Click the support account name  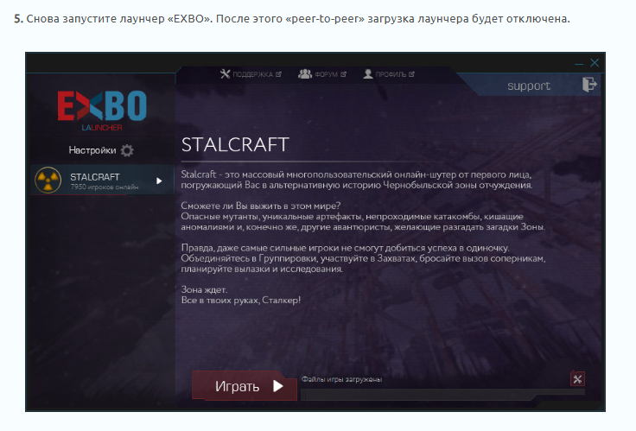pos(529,86)
